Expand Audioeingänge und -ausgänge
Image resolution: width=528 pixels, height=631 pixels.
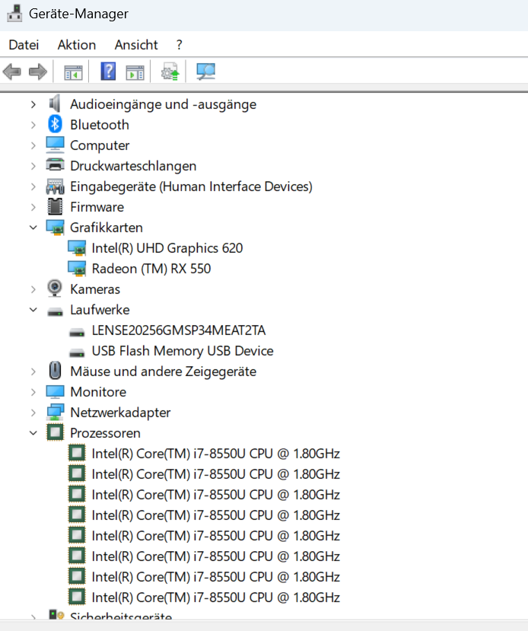click(x=33, y=104)
